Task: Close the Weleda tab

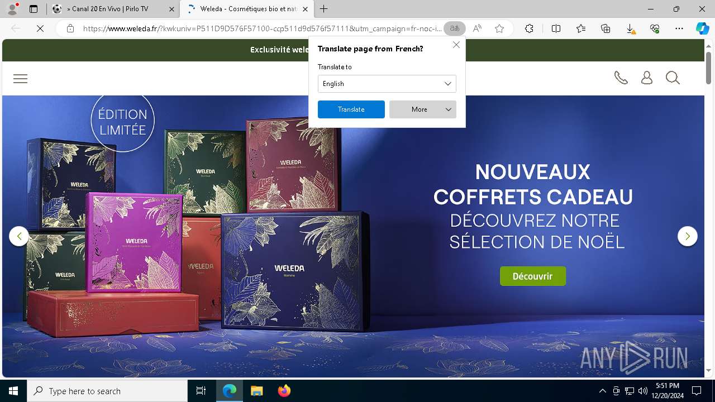Action: (x=305, y=9)
